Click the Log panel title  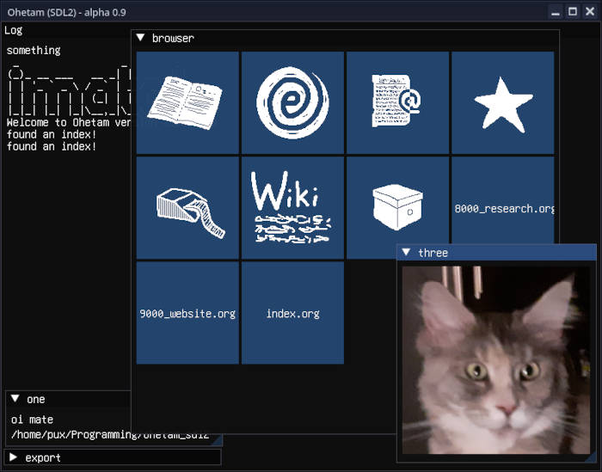(x=14, y=30)
